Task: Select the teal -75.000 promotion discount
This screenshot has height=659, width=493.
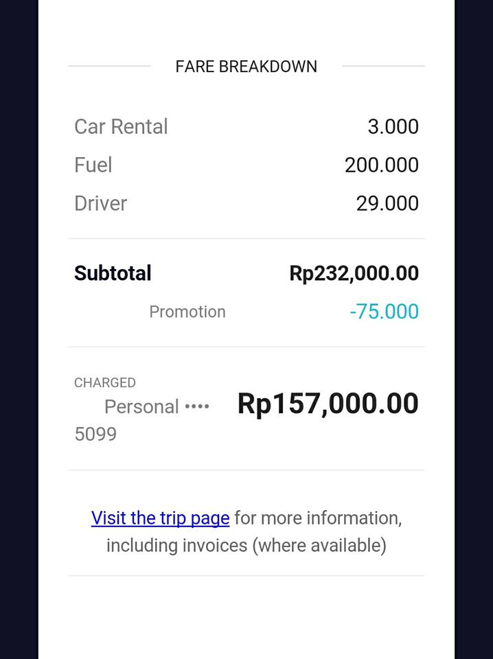Action: pyautogui.click(x=384, y=312)
